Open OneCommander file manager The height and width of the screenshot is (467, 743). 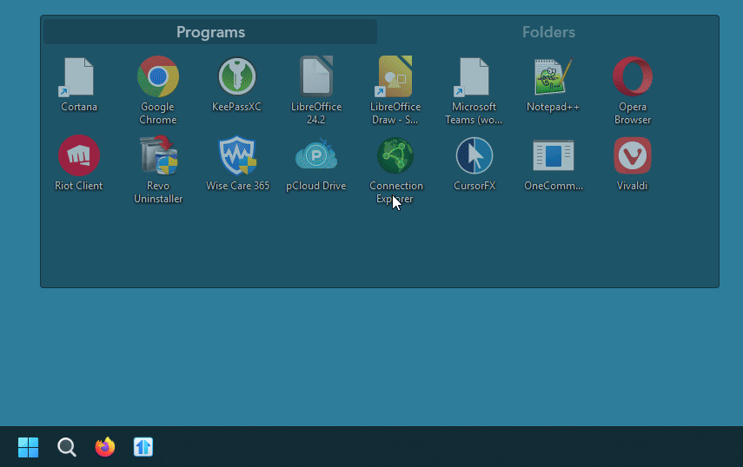(554, 157)
